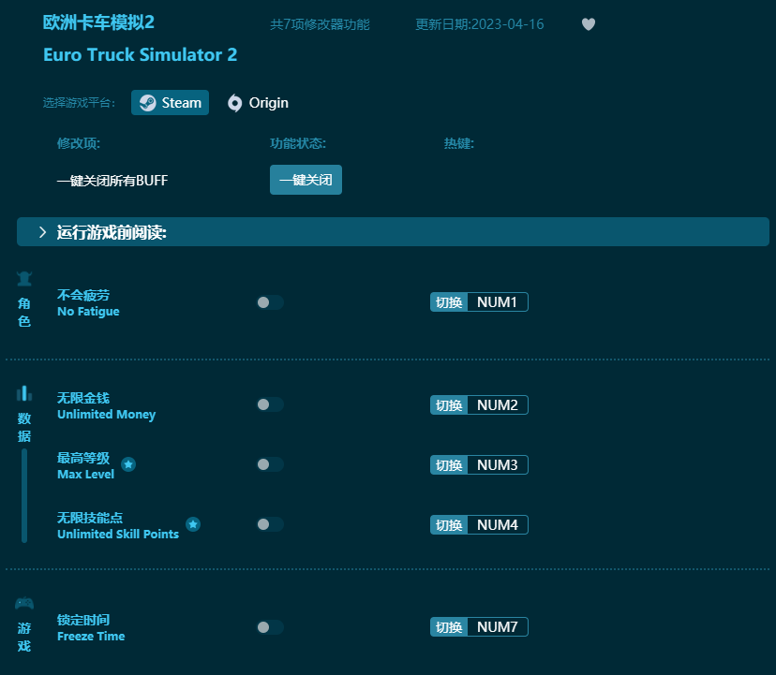Image resolution: width=776 pixels, height=675 pixels.
Task: Expand the 运行游戏前阅读 section
Action: coord(43,231)
